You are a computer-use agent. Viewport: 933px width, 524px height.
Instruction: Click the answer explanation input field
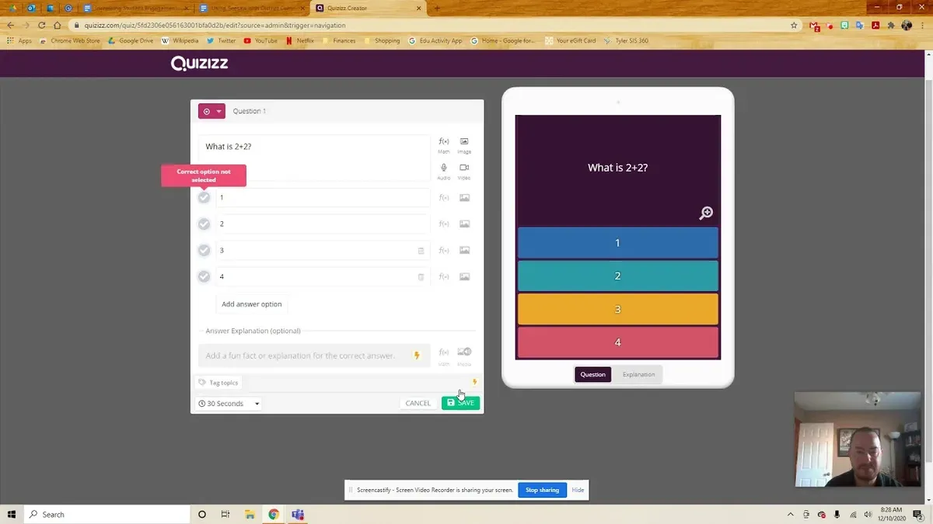pyautogui.click(x=314, y=356)
